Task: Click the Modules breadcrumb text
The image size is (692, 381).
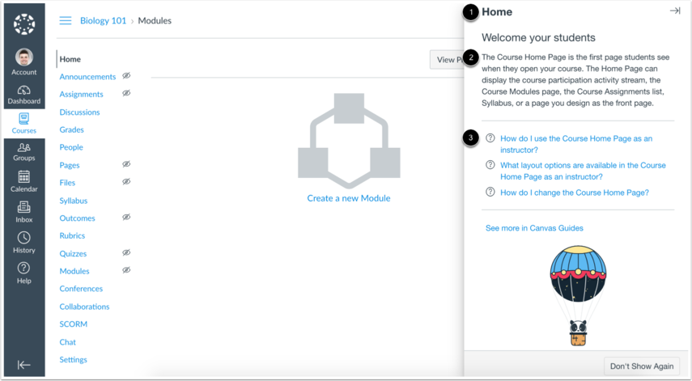Action: click(155, 21)
